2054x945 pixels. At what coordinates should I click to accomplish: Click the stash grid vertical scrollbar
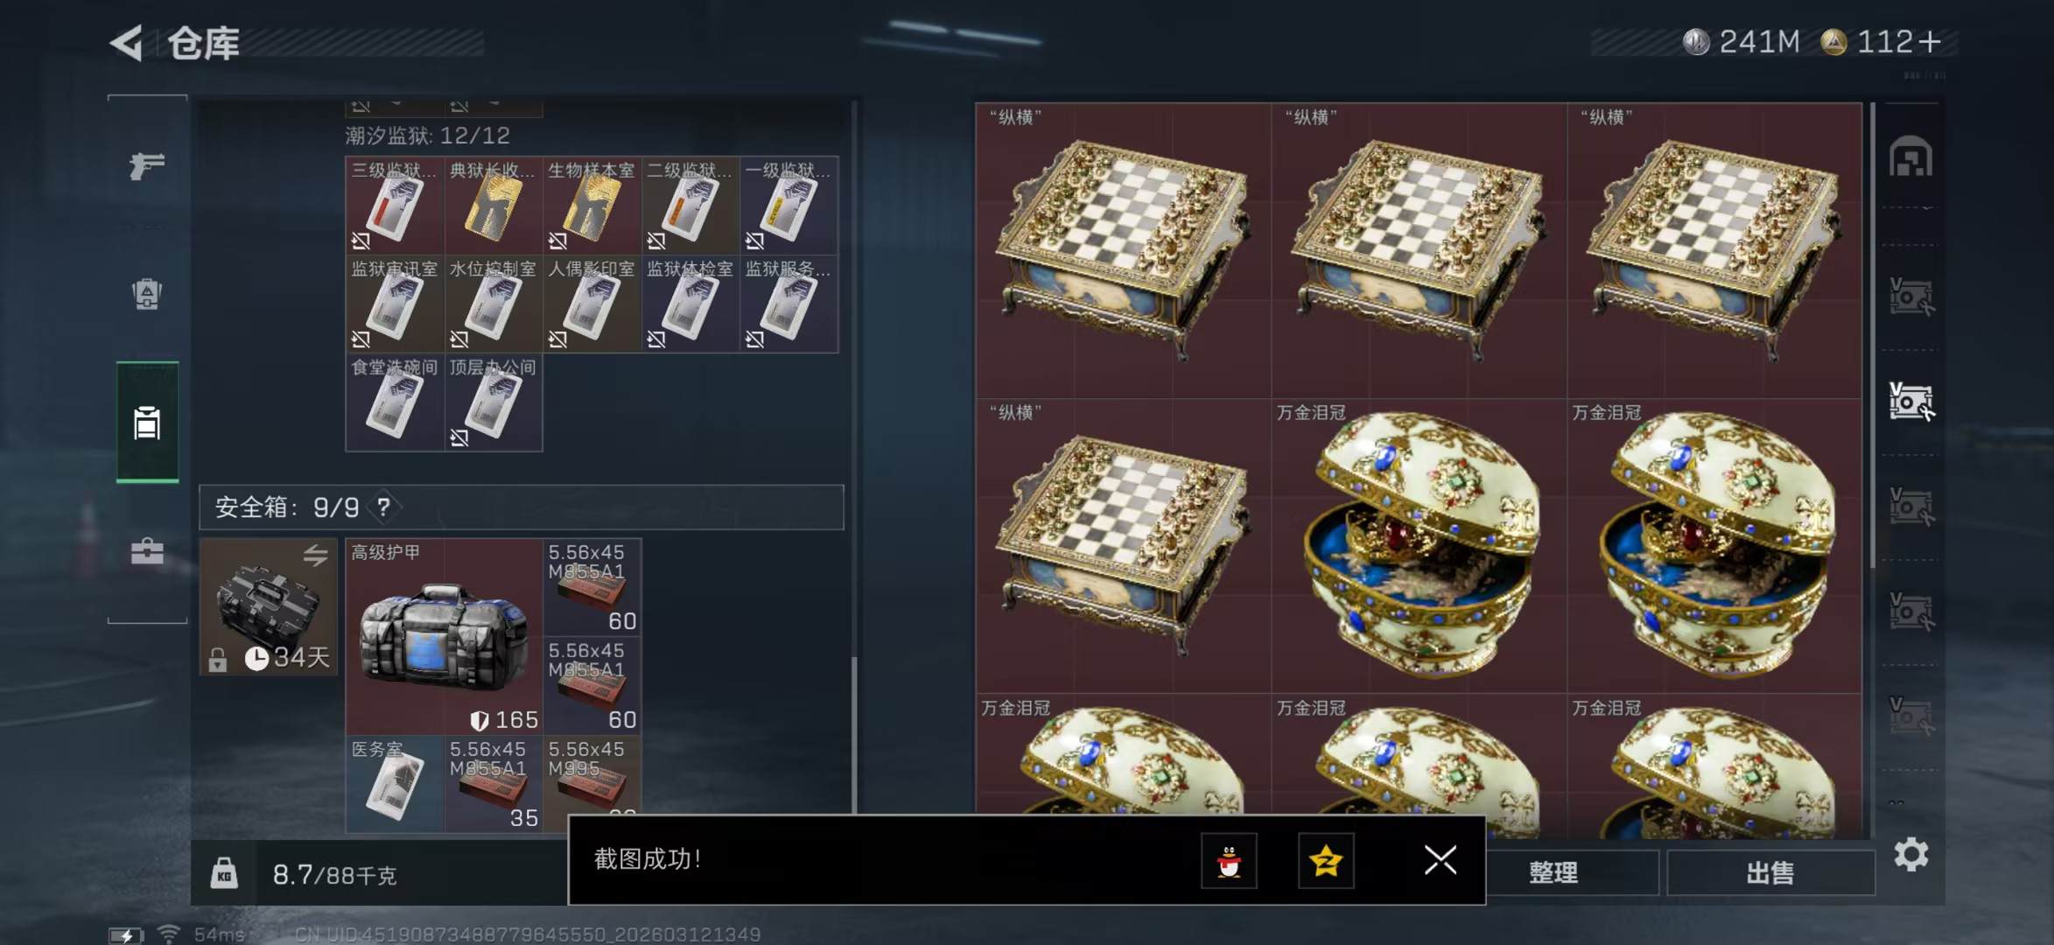coord(1873,336)
